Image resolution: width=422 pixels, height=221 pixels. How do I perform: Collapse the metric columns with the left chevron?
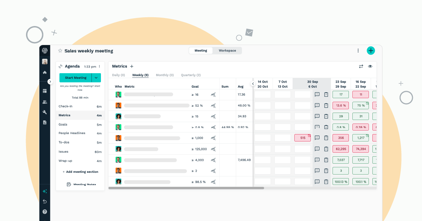pyautogui.click(x=252, y=84)
